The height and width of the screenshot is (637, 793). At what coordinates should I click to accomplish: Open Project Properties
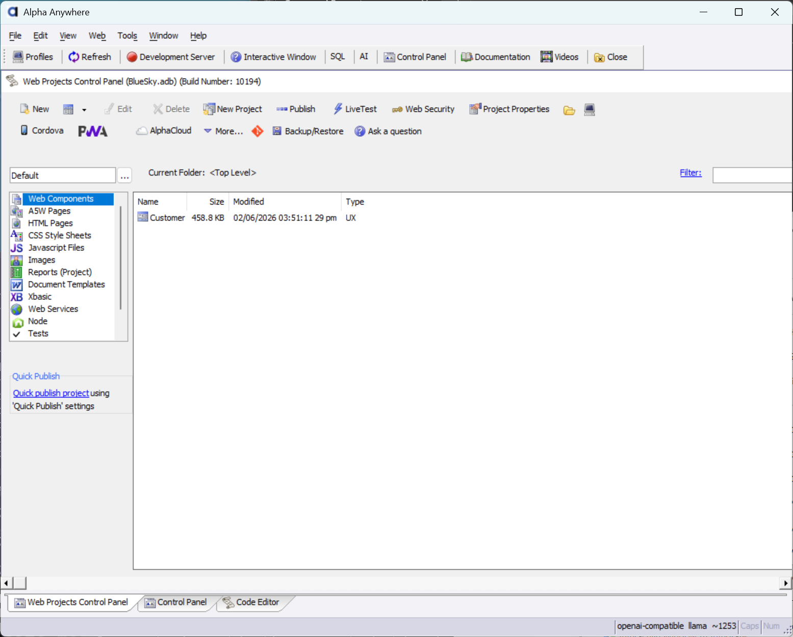pos(509,109)
